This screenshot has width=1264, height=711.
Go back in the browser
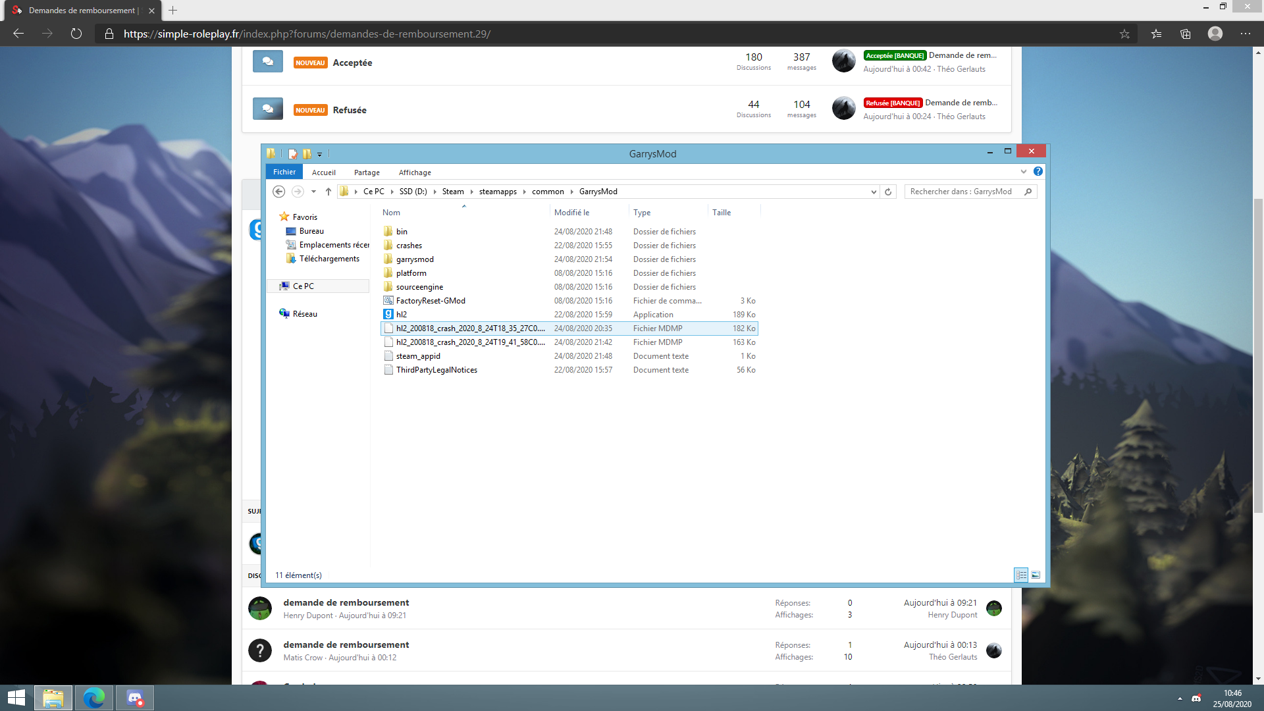pos(18,34)
